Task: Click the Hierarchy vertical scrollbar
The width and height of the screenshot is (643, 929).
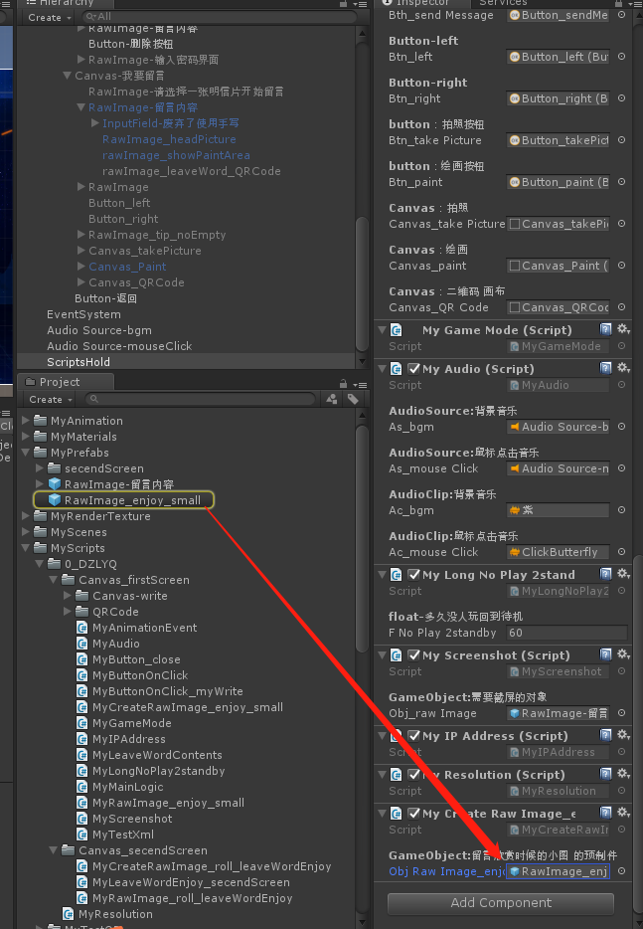Action: point(363,284)
